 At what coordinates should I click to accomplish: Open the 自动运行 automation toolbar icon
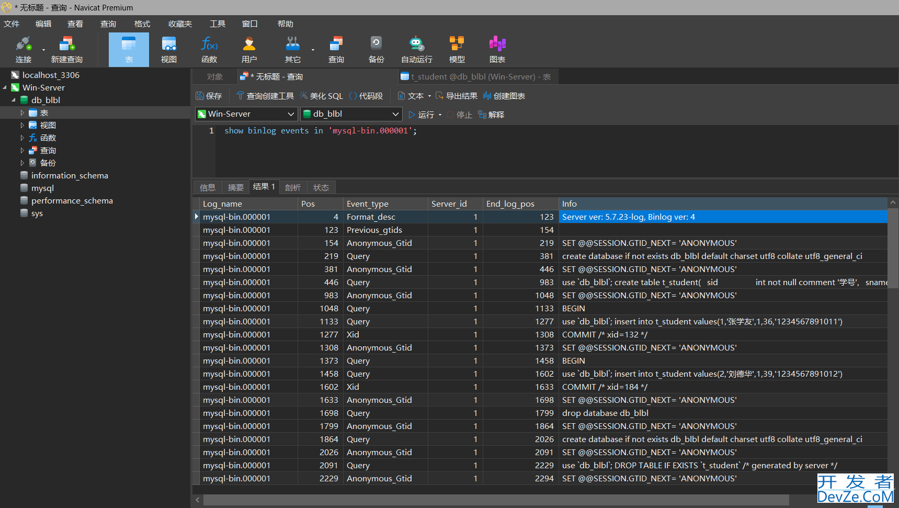click(417, 50)
